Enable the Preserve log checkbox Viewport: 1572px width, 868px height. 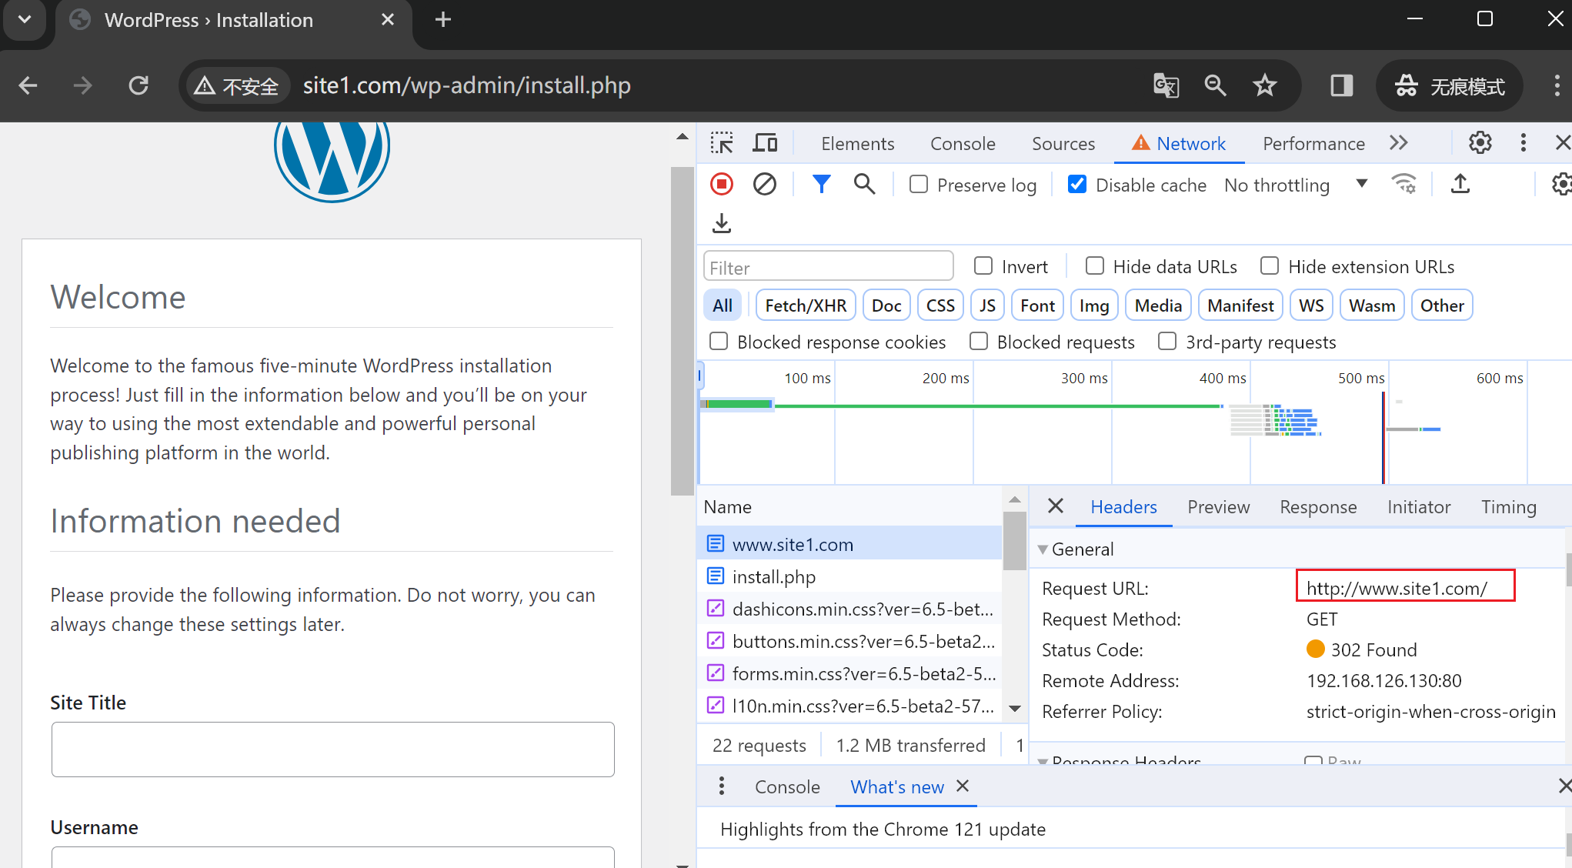point(919,185)
